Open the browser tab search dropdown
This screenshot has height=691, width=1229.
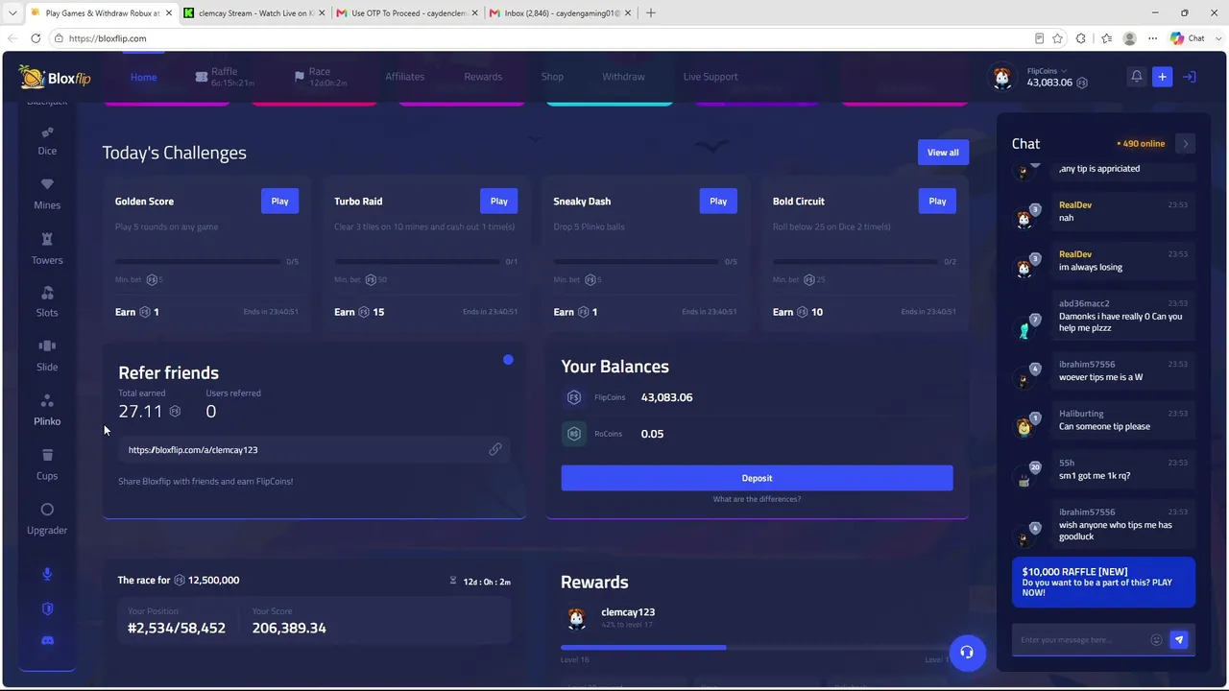pyautogui.click(x=12, y=12)
